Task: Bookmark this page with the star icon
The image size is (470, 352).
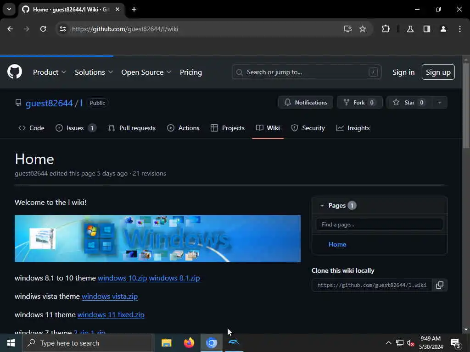Action: pos(363,29)
